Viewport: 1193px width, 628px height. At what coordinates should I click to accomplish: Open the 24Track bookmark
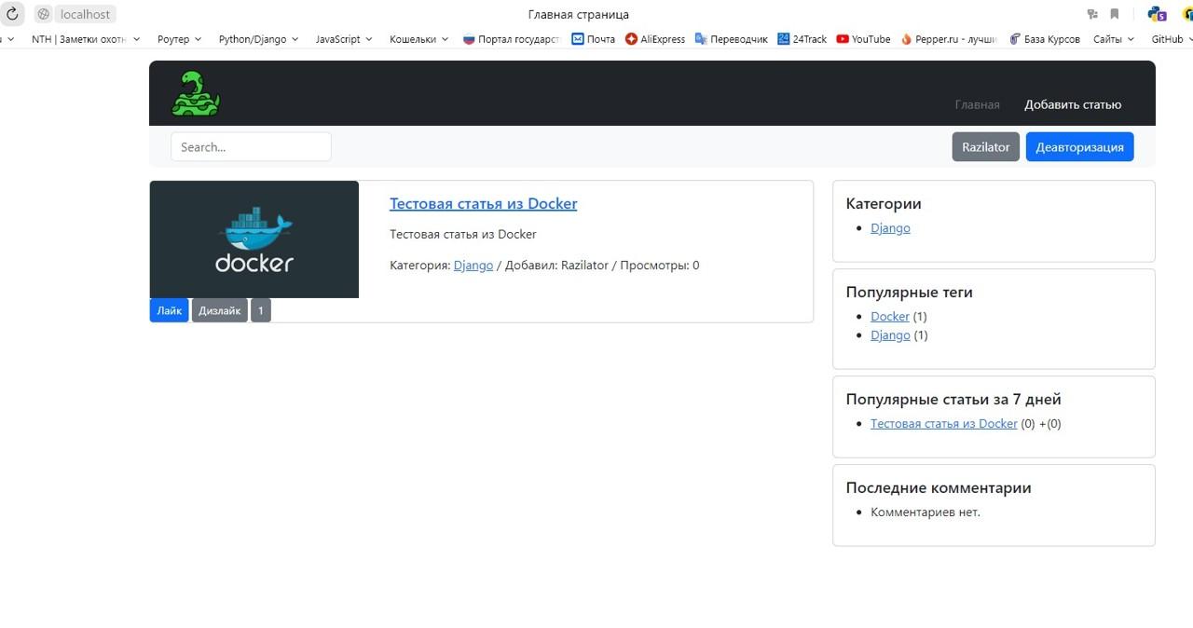pos(802,39)
